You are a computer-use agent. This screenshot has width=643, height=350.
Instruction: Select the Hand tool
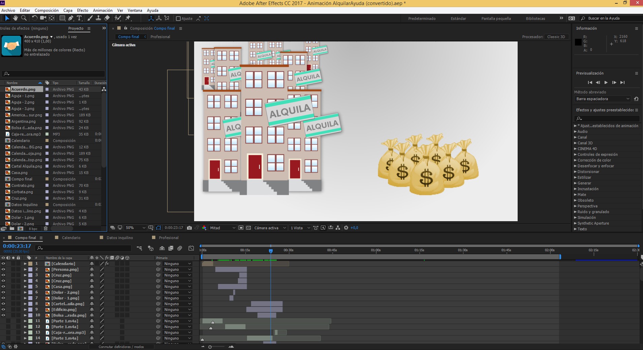click(16, 18)
